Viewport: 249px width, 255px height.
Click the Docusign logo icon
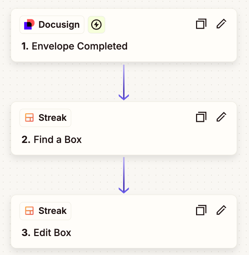point(29,24)
